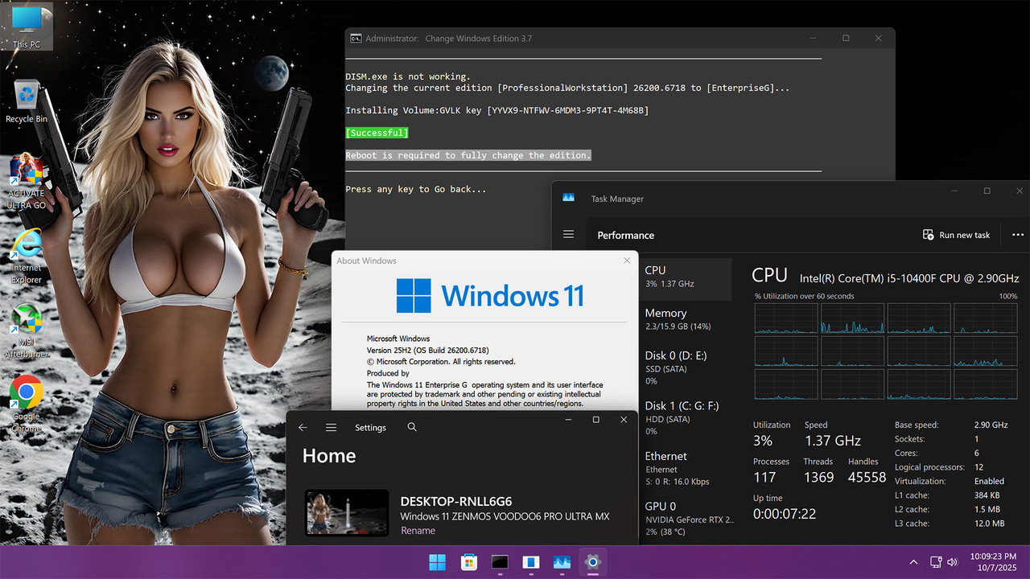
Task: Click the Home heading in Settings
Action: point(329,456)
